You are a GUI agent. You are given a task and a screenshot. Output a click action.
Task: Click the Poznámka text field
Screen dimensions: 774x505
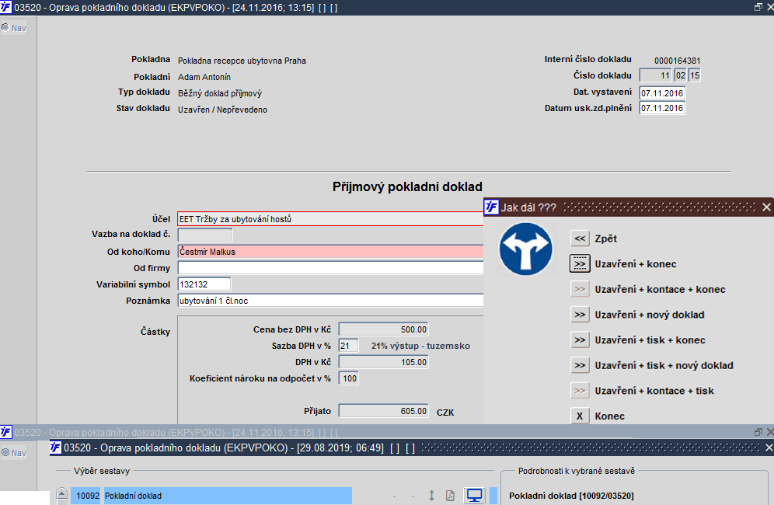(330, 301)
